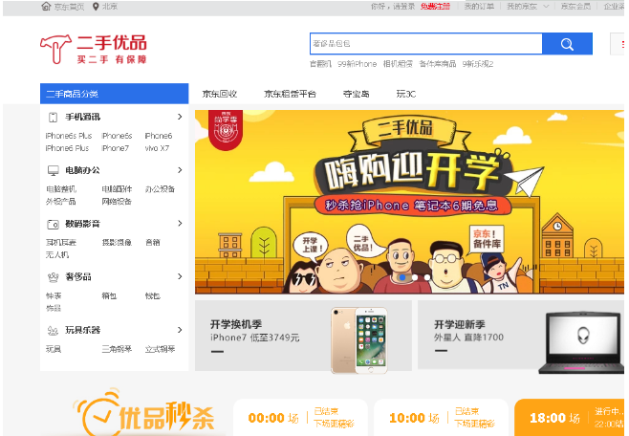This screenshot has height=436, width=629.
Task: Expand the 数码影音 category chevron
Action: (180, 224)
